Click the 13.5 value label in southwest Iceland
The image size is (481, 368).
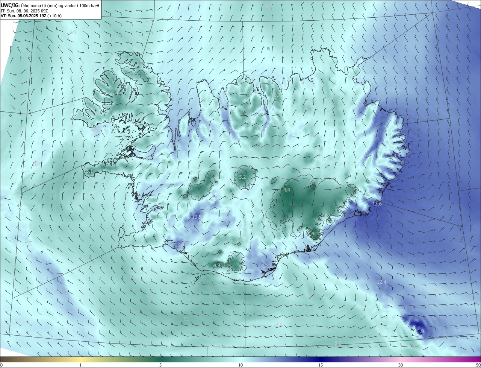(x=197, y=217)
